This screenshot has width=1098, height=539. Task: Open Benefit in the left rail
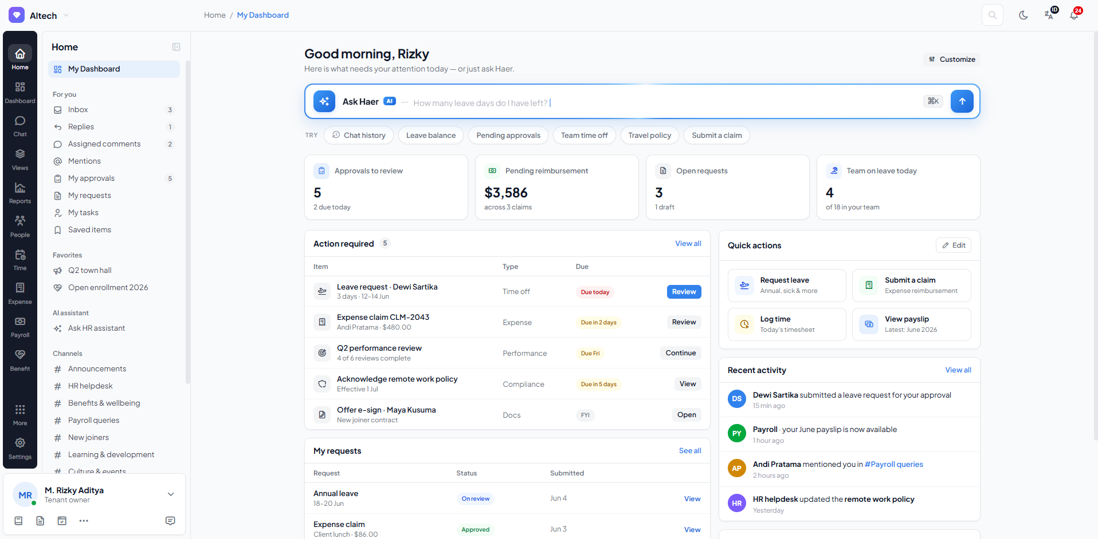[x=20, y=360]
